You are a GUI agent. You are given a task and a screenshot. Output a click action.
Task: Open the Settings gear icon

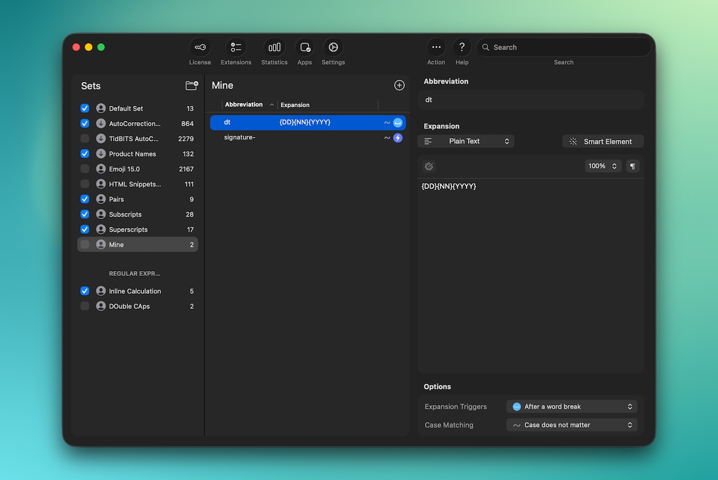333,48
